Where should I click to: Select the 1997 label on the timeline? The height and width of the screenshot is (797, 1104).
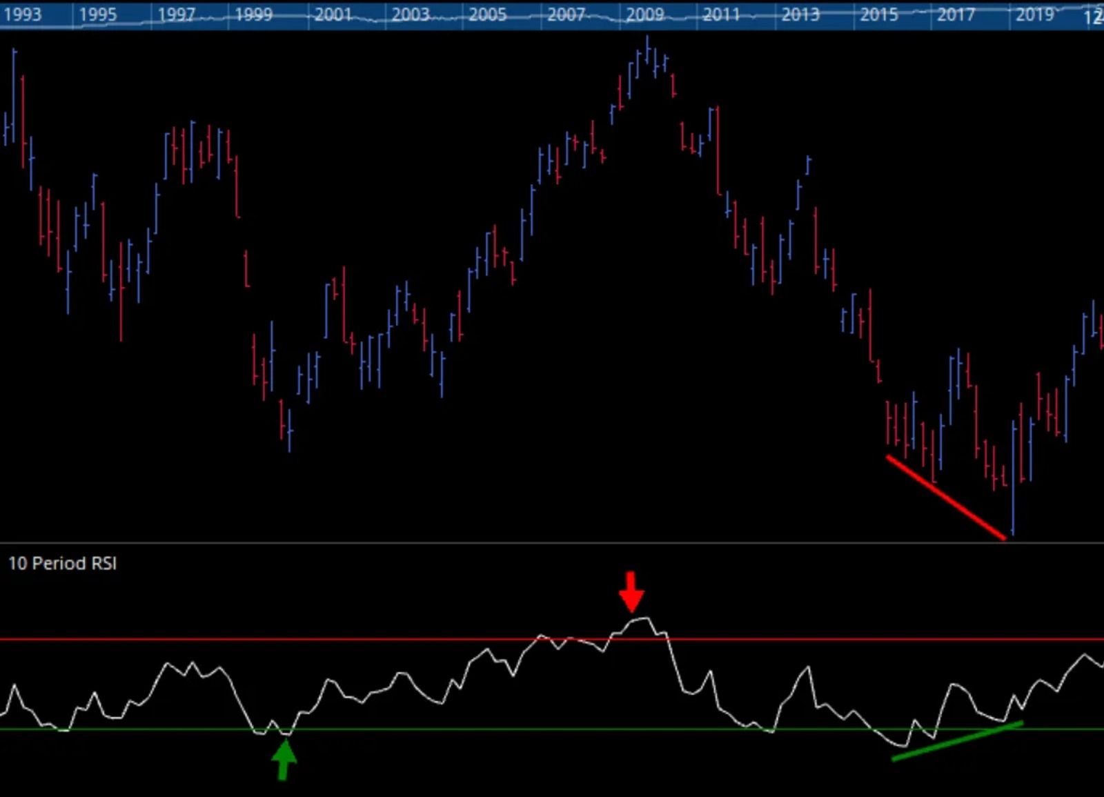coord(177,14)
